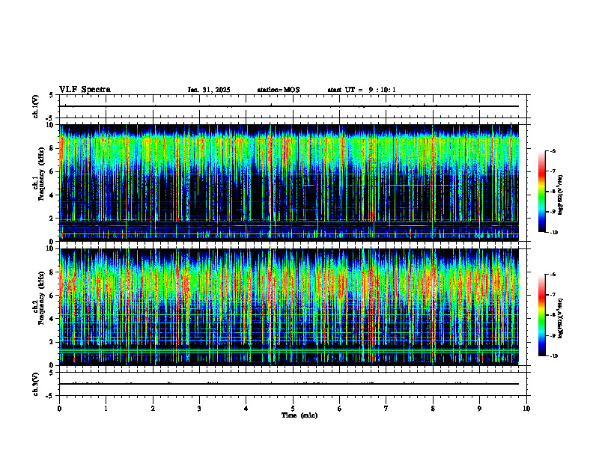The height and width of the screenshot is (458, 593).
Task: Click the ch.3(V) axis label
Action: coord(35,384)
